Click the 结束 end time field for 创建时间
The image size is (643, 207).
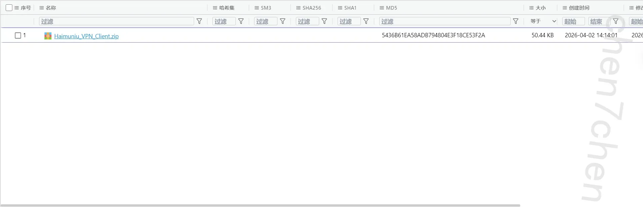click(599, 21)
